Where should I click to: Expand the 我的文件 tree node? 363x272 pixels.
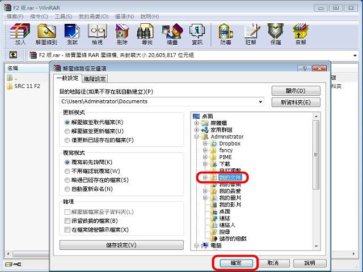tap(205, 177)
